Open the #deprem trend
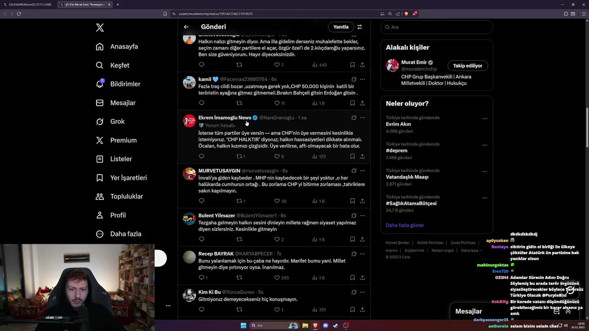589x331 pixels. [x=397, y=150]
